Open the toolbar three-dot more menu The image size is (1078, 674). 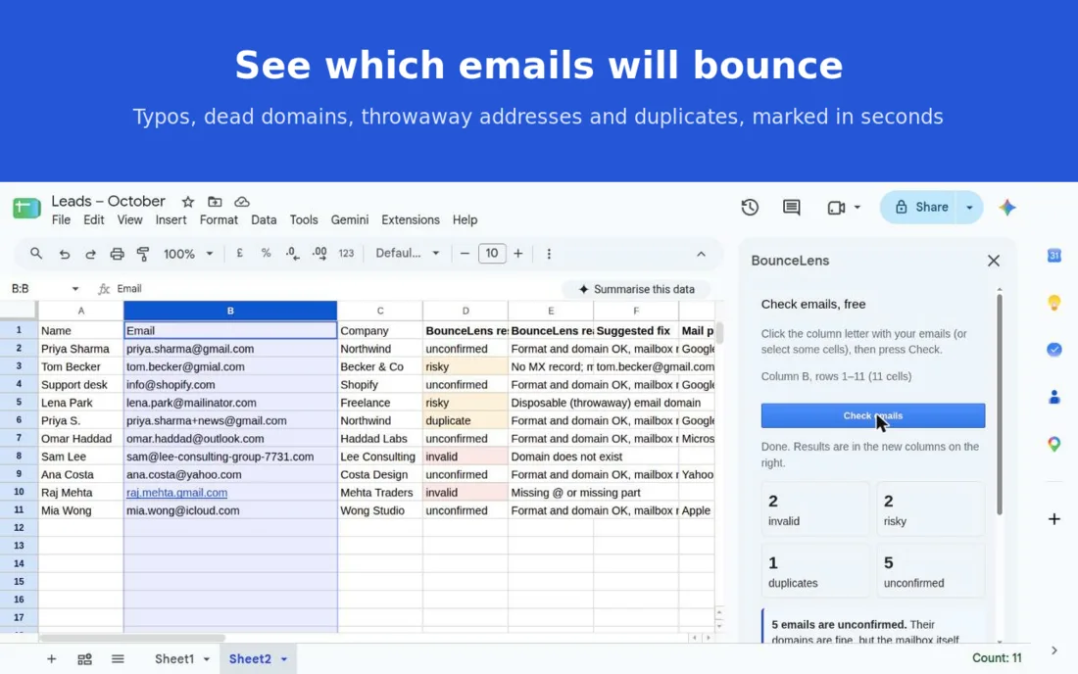click(x=549, y=254)
